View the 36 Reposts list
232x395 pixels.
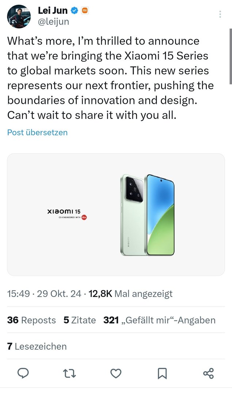tap(31, 320)
